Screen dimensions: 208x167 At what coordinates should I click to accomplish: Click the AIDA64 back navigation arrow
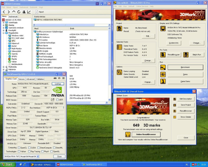(x=4, y=12)
